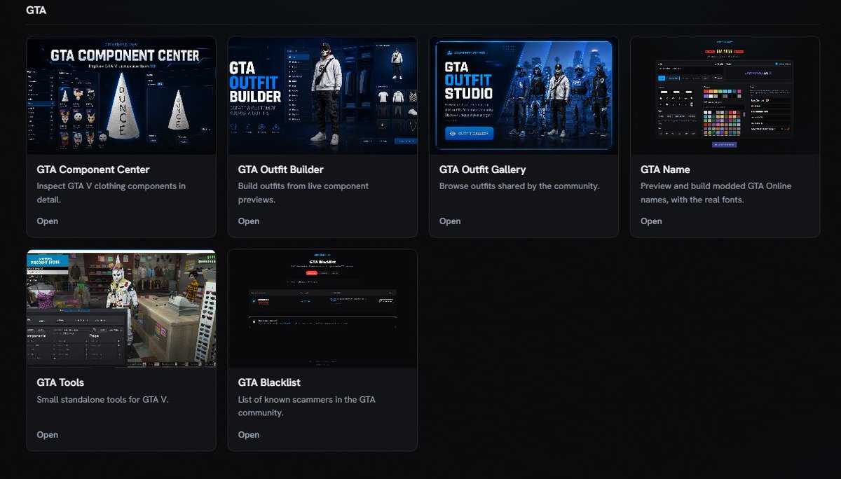Open the GTA Tools store screenshot thumbnail
Viewport: 841px width, 479px height.
click(121, 309)
